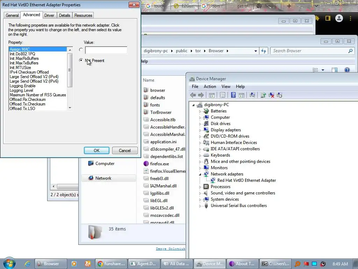This screenshot has width=358, height=269.
Task: Click the Property list scrollbar thumb
Action: [70, 70]
